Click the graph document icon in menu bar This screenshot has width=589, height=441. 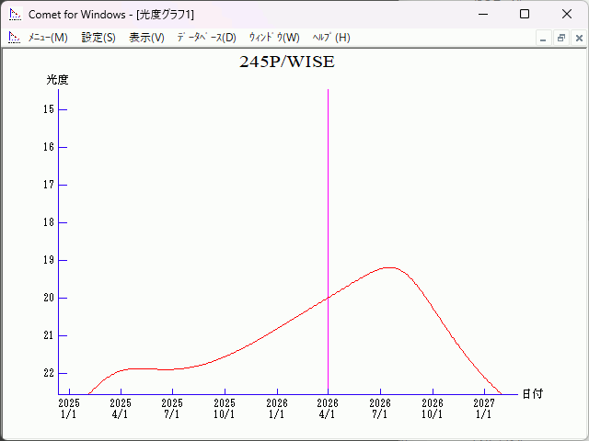point(14,38)
